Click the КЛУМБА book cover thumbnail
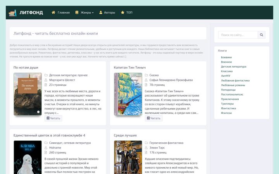 pyautogui.click(x=28, y=157)
